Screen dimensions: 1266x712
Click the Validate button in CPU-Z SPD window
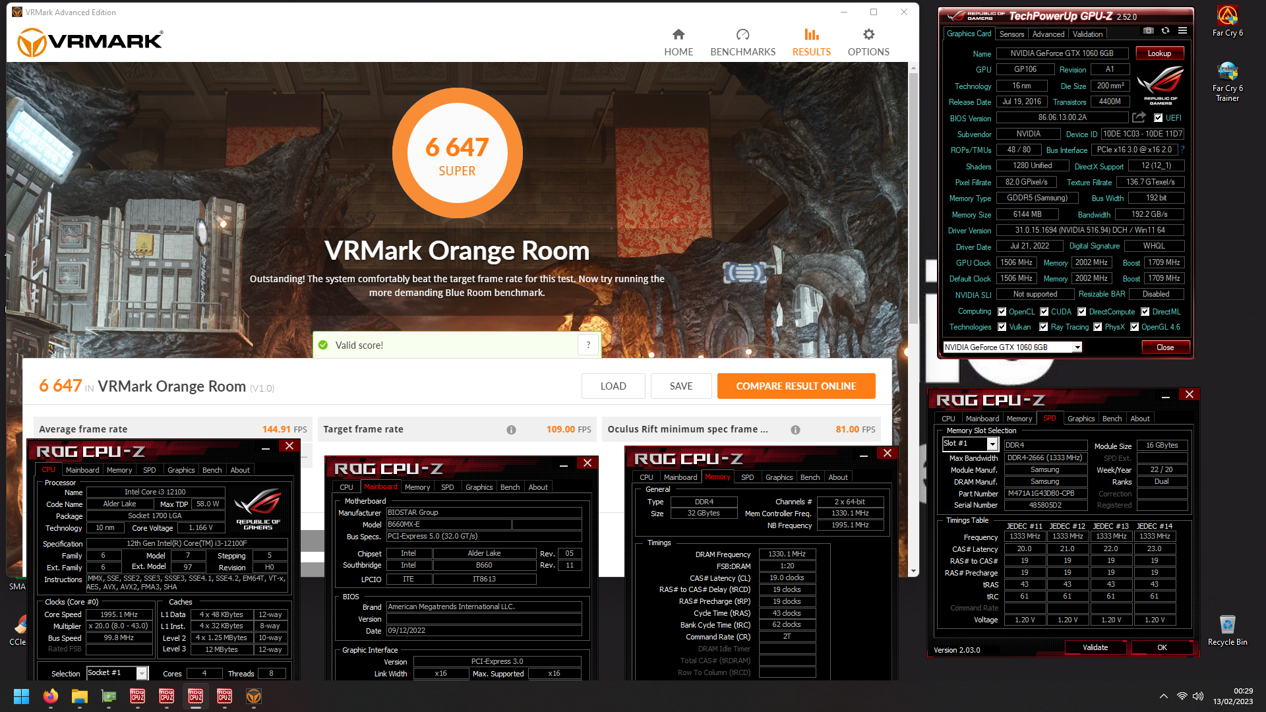[x=1095, y=647]
